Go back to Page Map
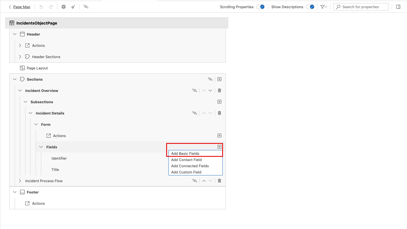 coord(19,7)
